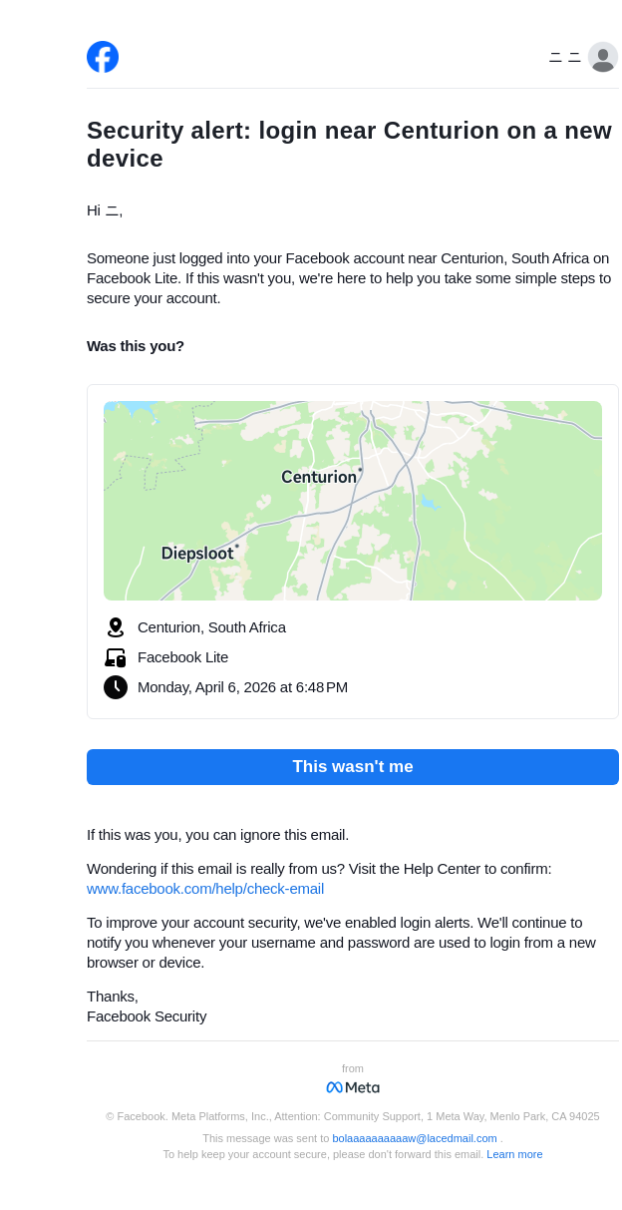Image resolution: width=622 pixels, height=1210 pixels.
Task: Click the clock icon beside login time
Action: [x=116, y=687]
